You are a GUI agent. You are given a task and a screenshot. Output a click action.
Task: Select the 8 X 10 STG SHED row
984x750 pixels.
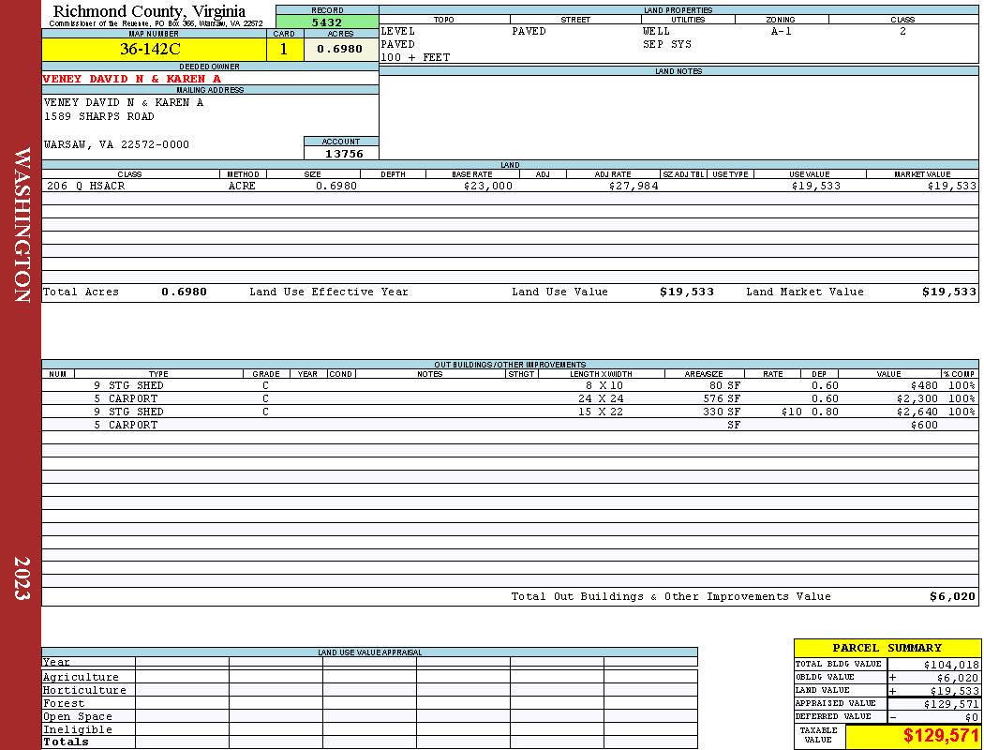pos(510,385)
